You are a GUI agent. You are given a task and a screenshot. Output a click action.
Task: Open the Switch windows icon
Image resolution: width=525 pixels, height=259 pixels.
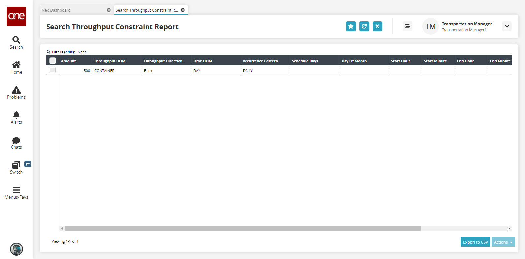(x=16, y=168)
